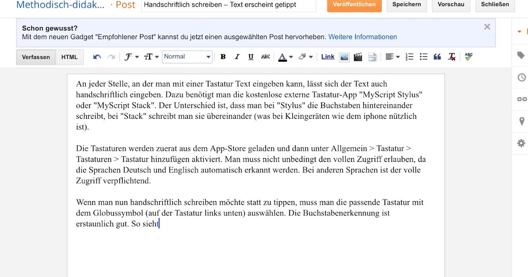Toggle underline formatting
This screenshot has width=528, height=277.
(x=251, y=57)
